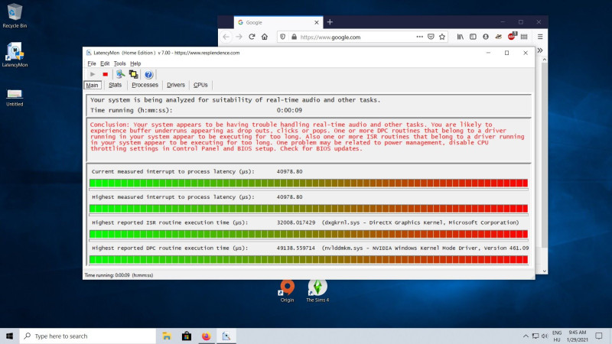
Task: Click the Firefox home button
Action: click(265, 37)
